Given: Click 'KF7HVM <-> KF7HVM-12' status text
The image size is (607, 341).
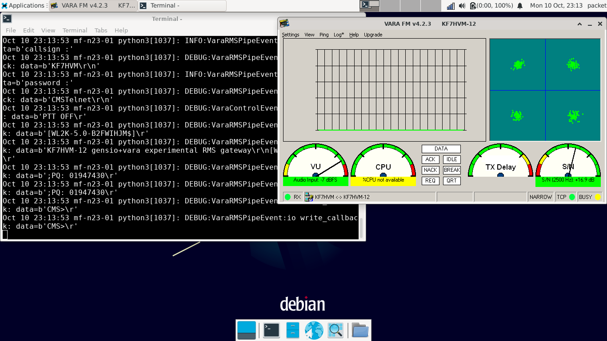Looking at the screenshot, I should [342, 197].
